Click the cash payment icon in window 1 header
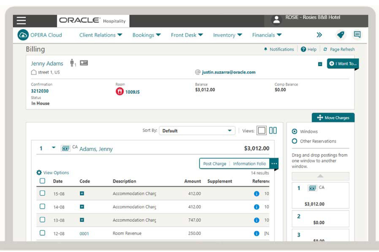Viewport: 379px width, 252px height. [65, 149]
